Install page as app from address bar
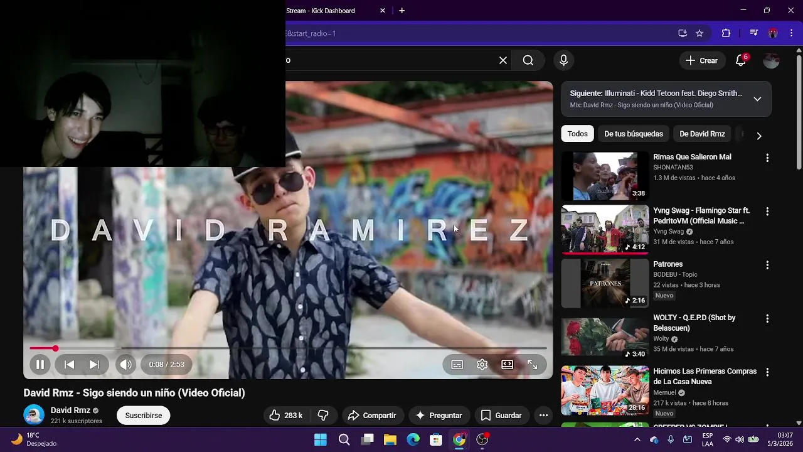Viewport: 803px width, 452px height. click(x=683, y=33)
